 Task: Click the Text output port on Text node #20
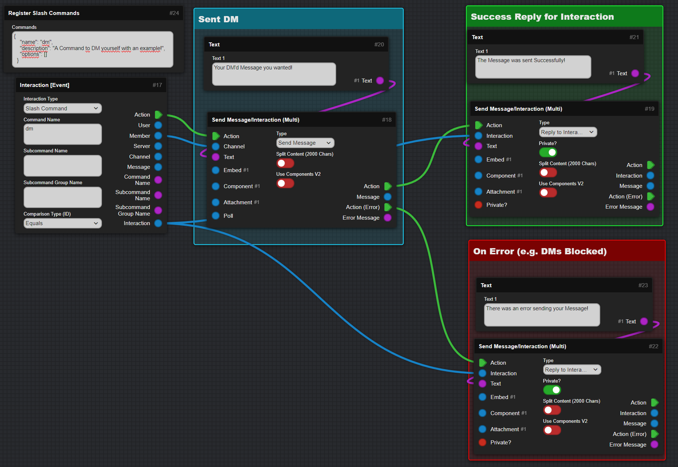pyautogui.click(x=380, y=81)
